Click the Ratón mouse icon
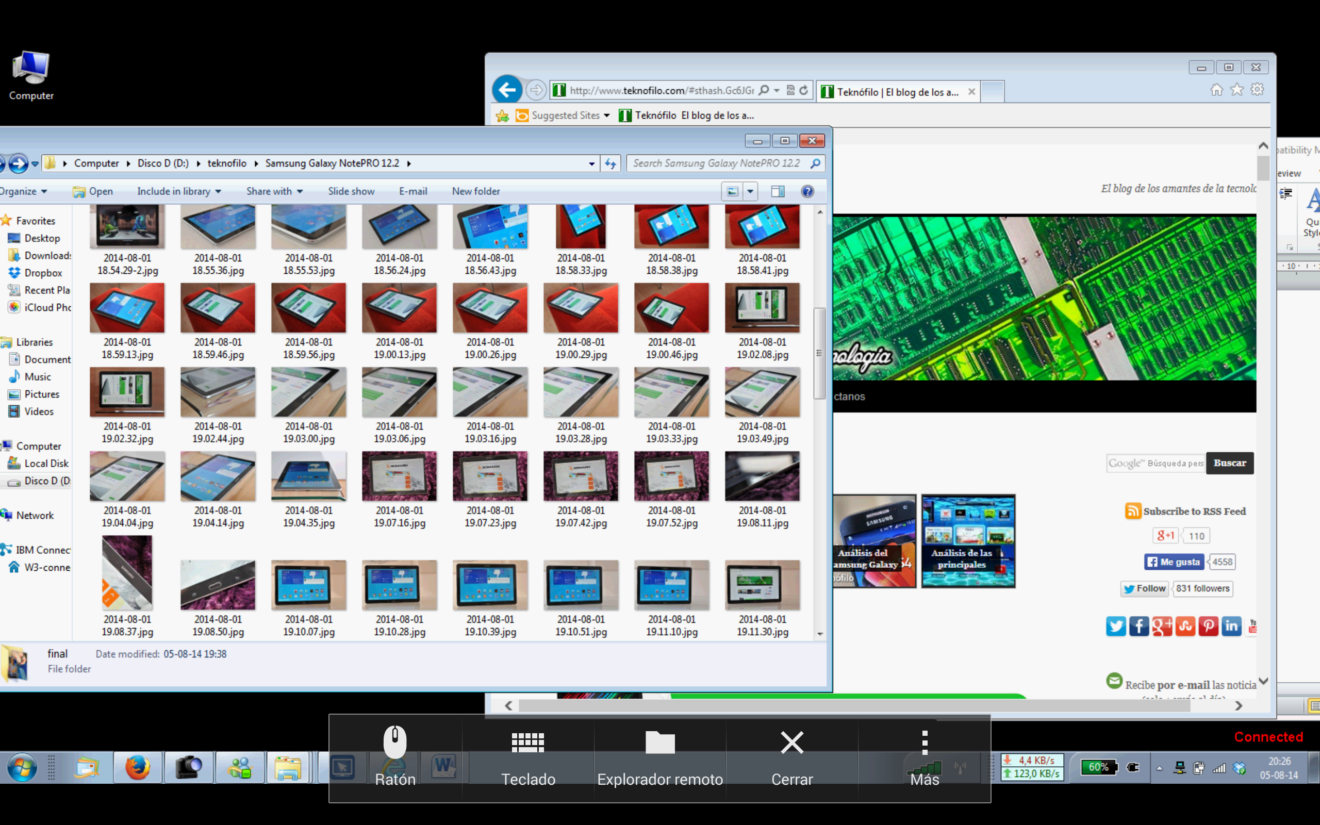Viewport: 1320px width, 825px height. (395, 742)
